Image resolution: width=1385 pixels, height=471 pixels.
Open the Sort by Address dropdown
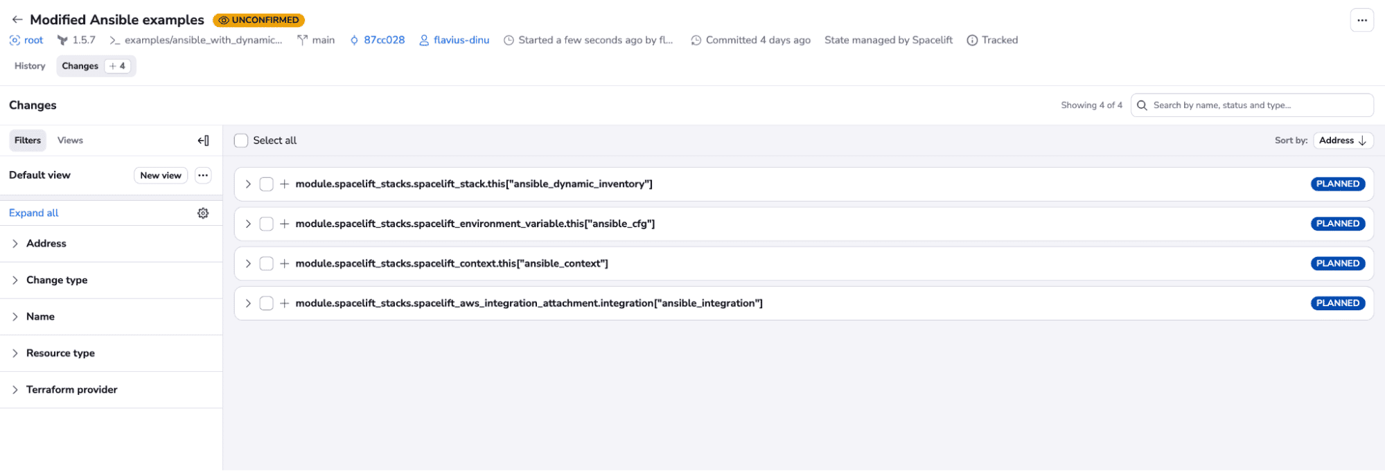point(1343,141)
